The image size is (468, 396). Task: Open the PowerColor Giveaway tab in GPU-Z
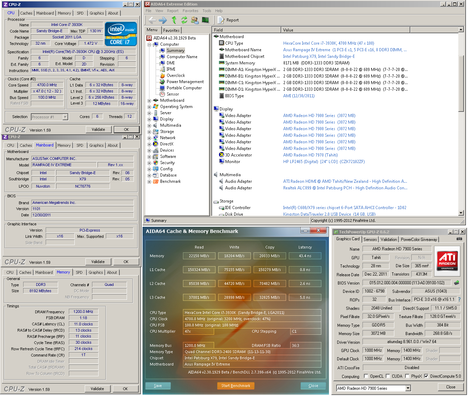(x=419, y=240)
